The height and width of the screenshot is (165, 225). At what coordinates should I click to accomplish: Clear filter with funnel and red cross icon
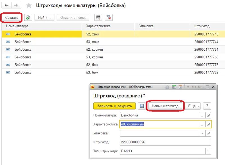109,17
